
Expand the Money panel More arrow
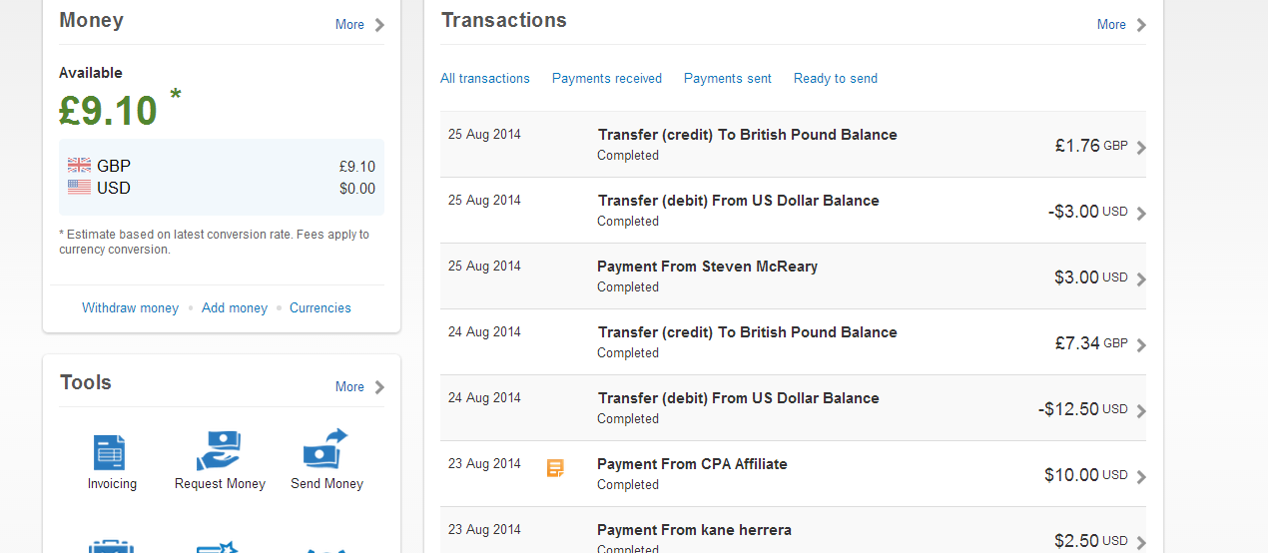click(x=379, y=25)
